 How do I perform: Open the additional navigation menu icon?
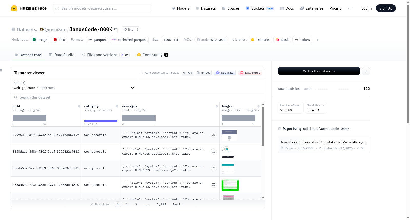350,8
